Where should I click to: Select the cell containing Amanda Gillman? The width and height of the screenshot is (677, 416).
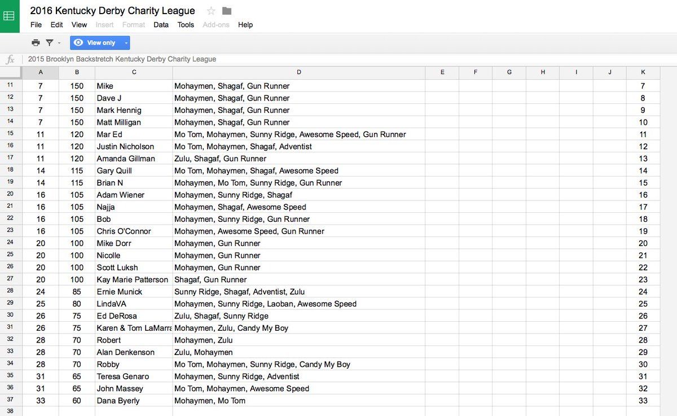tap(133, 159)
